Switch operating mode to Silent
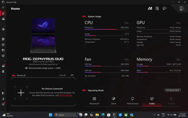The height and width of the screenshot is (118, 188). 113,101
